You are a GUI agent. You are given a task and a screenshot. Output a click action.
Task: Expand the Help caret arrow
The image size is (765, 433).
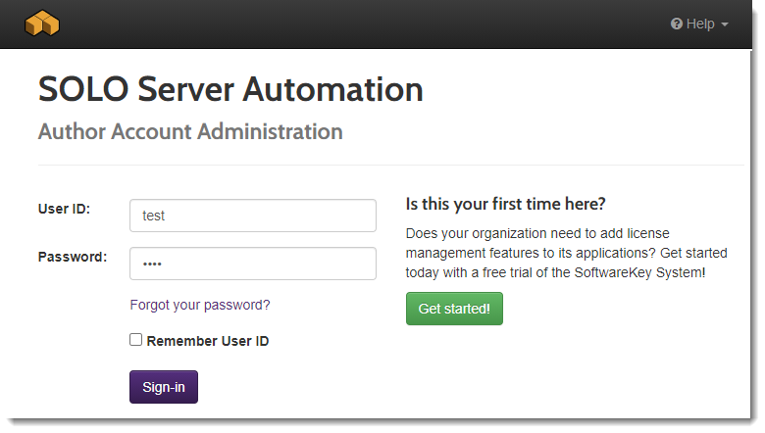(x=725, y=24)
